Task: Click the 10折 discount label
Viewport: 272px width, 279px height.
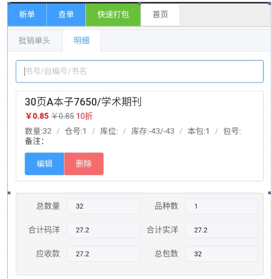Action: (x=84, y=116)
